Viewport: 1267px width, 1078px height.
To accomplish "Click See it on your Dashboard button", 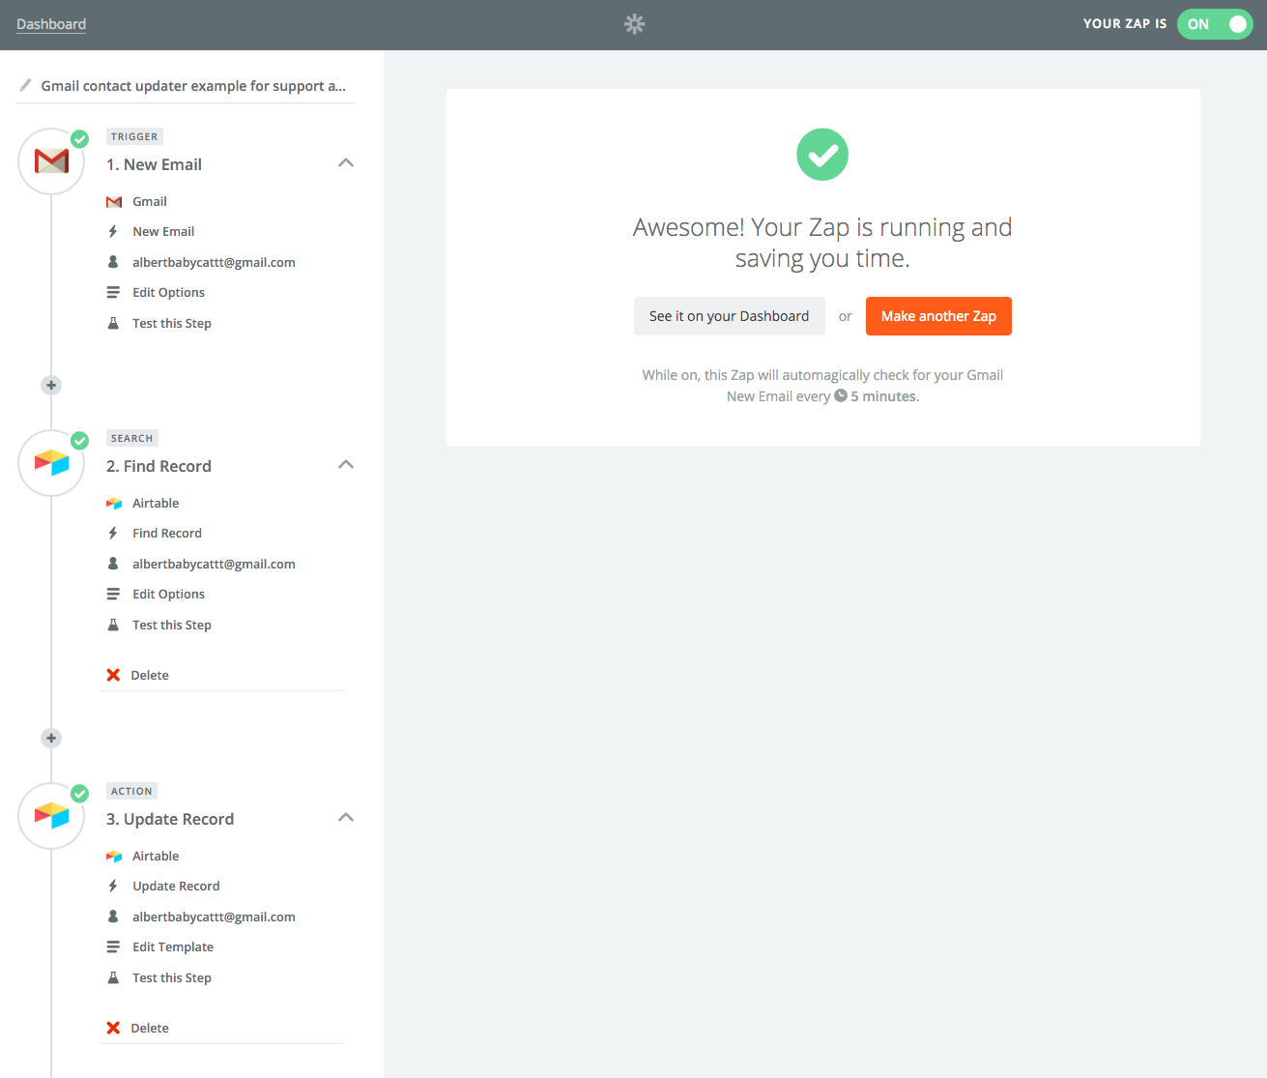I will 730,316.
